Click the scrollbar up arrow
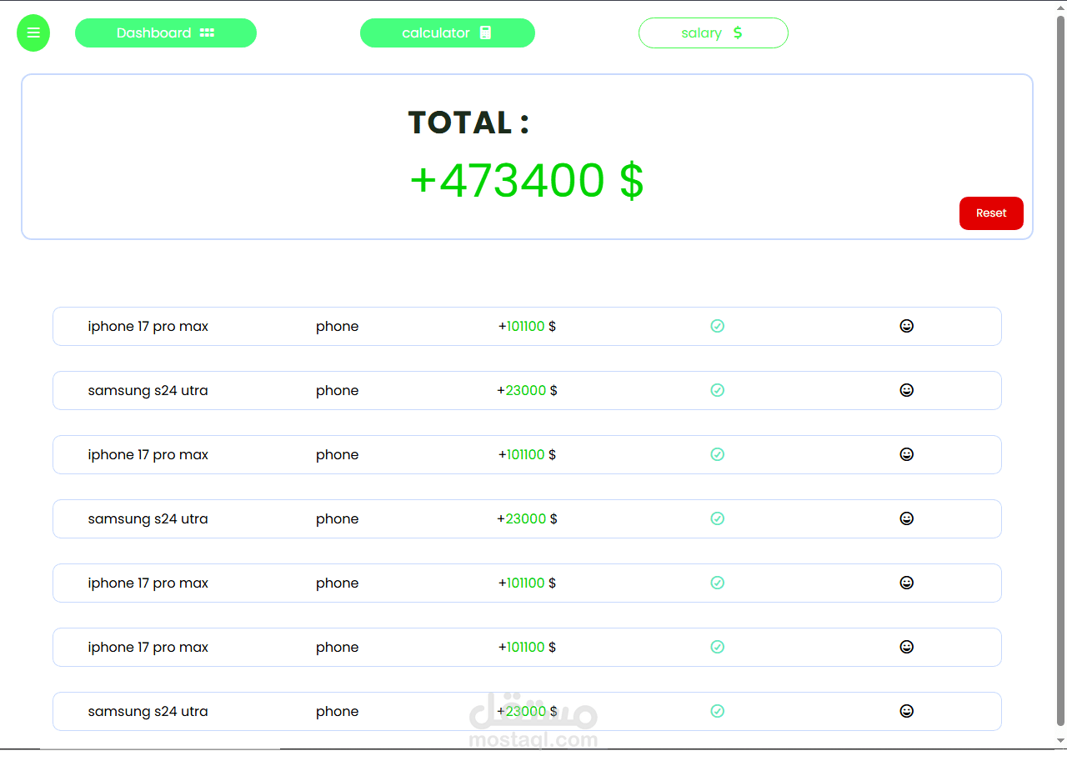 click(1060, 8)
